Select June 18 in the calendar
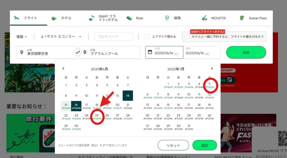 [97, 106]
